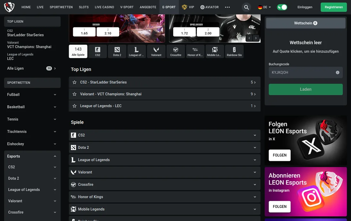This screenshot has height=221, width=351.
Task: Collapse the Esports sidebar section
Action: 32,156
